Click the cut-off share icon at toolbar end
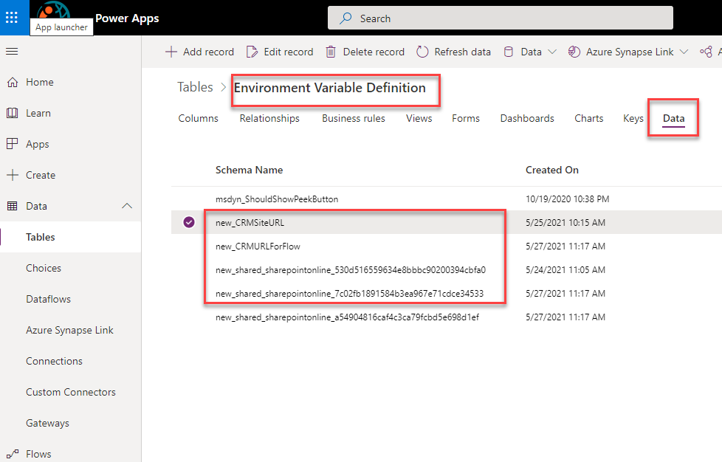 click(706, 52)
